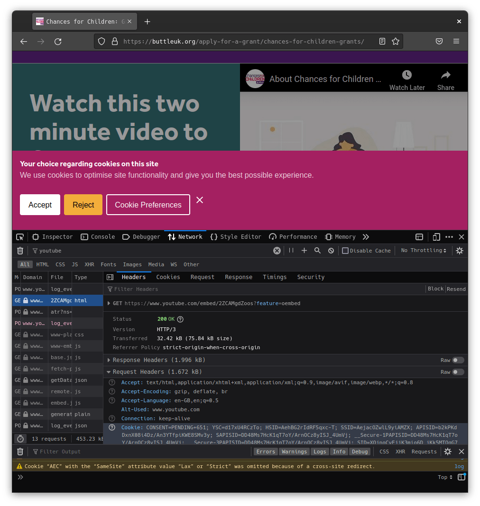Clear the youtube filter text

(x=277, y=251)
